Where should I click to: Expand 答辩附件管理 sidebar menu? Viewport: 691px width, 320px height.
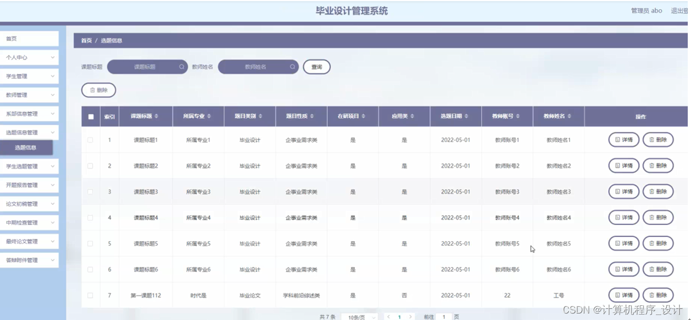29,260
